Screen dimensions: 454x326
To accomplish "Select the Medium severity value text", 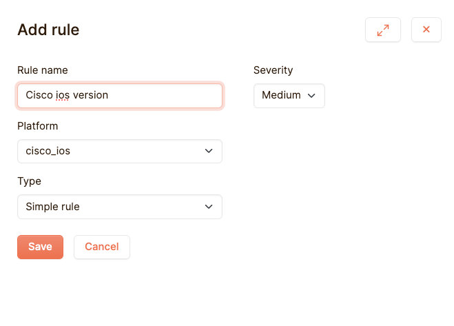I will [x=281, y=95].
